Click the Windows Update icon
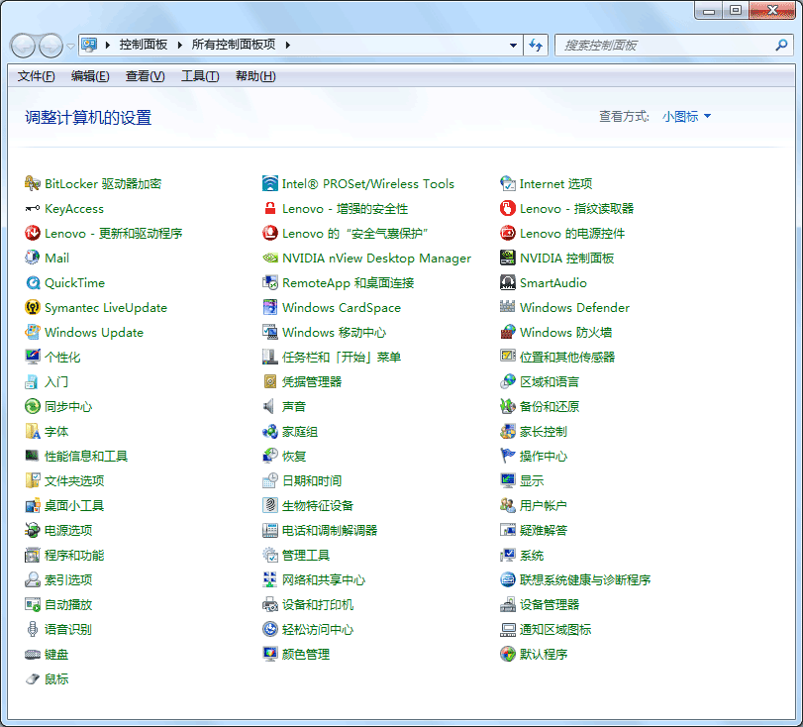 pyautogui.click(x=33, y=332)
